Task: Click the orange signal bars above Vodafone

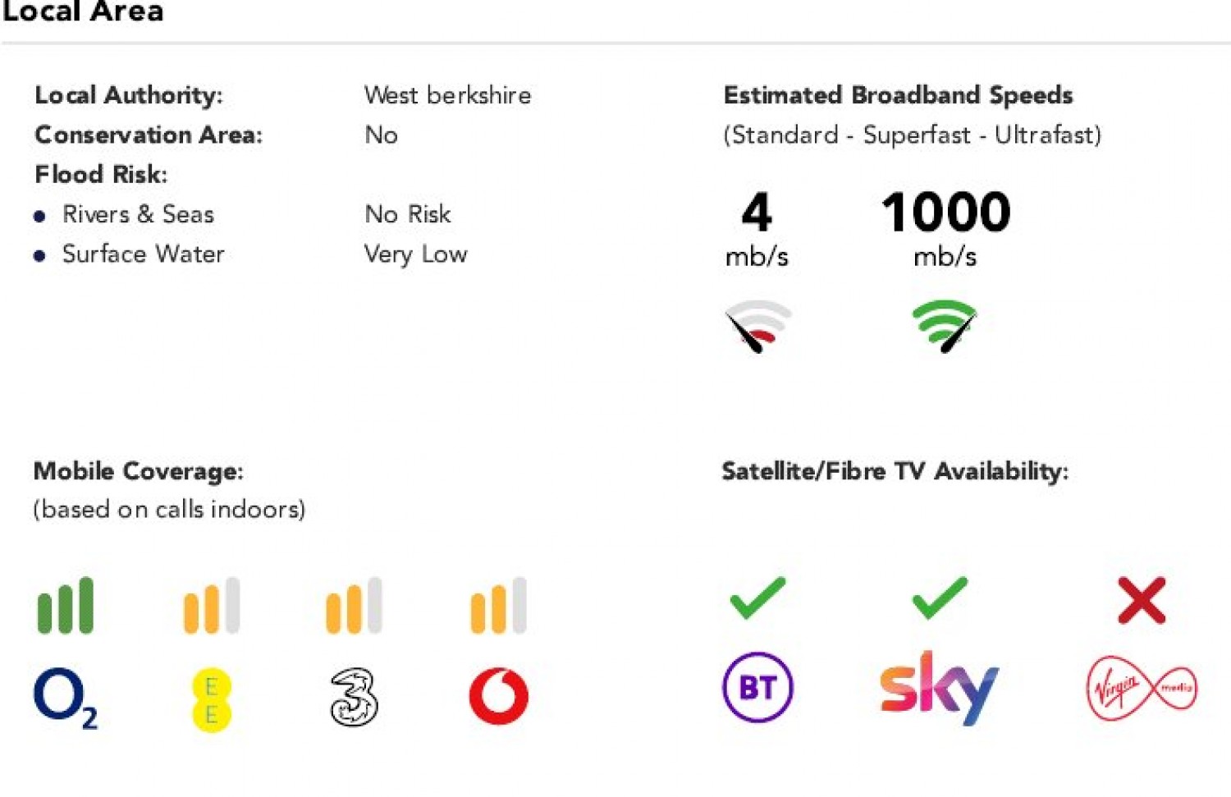Action: pos(498,605)
